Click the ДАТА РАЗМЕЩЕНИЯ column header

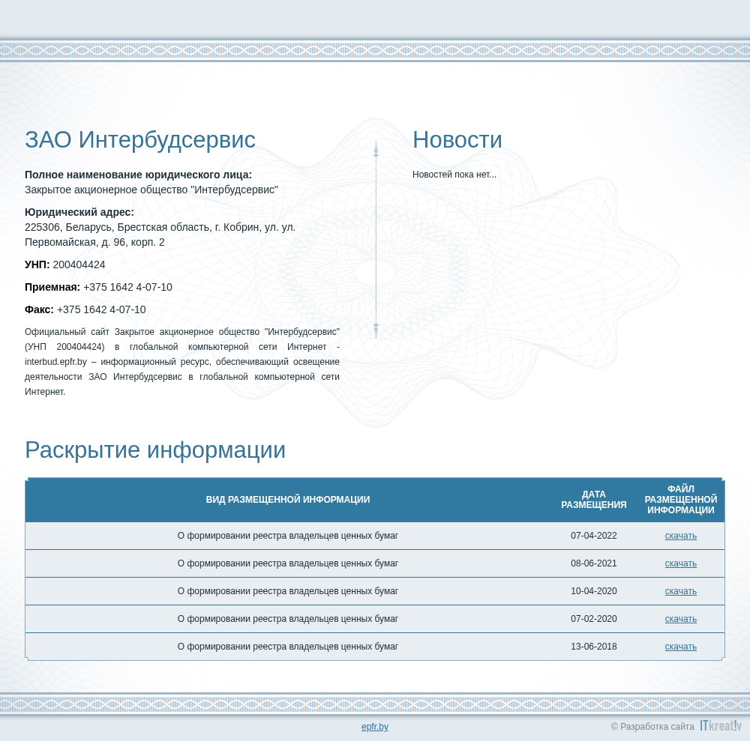coord(593,499)
